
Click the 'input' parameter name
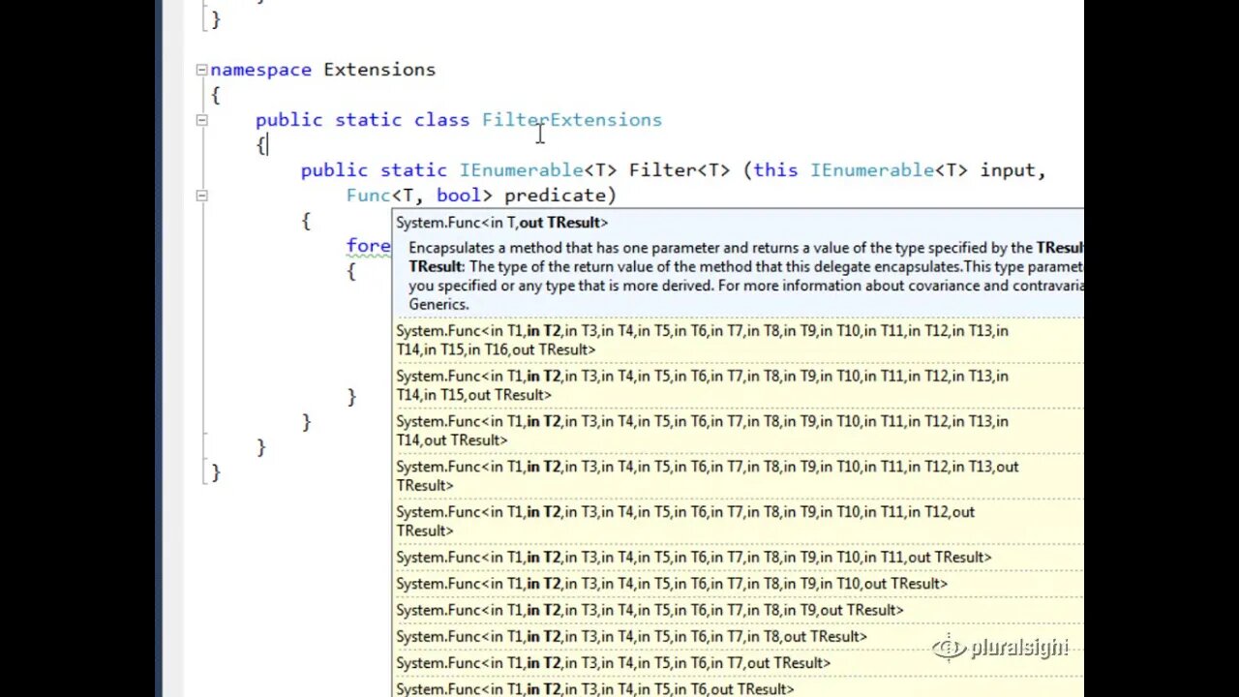(1008, 170)
